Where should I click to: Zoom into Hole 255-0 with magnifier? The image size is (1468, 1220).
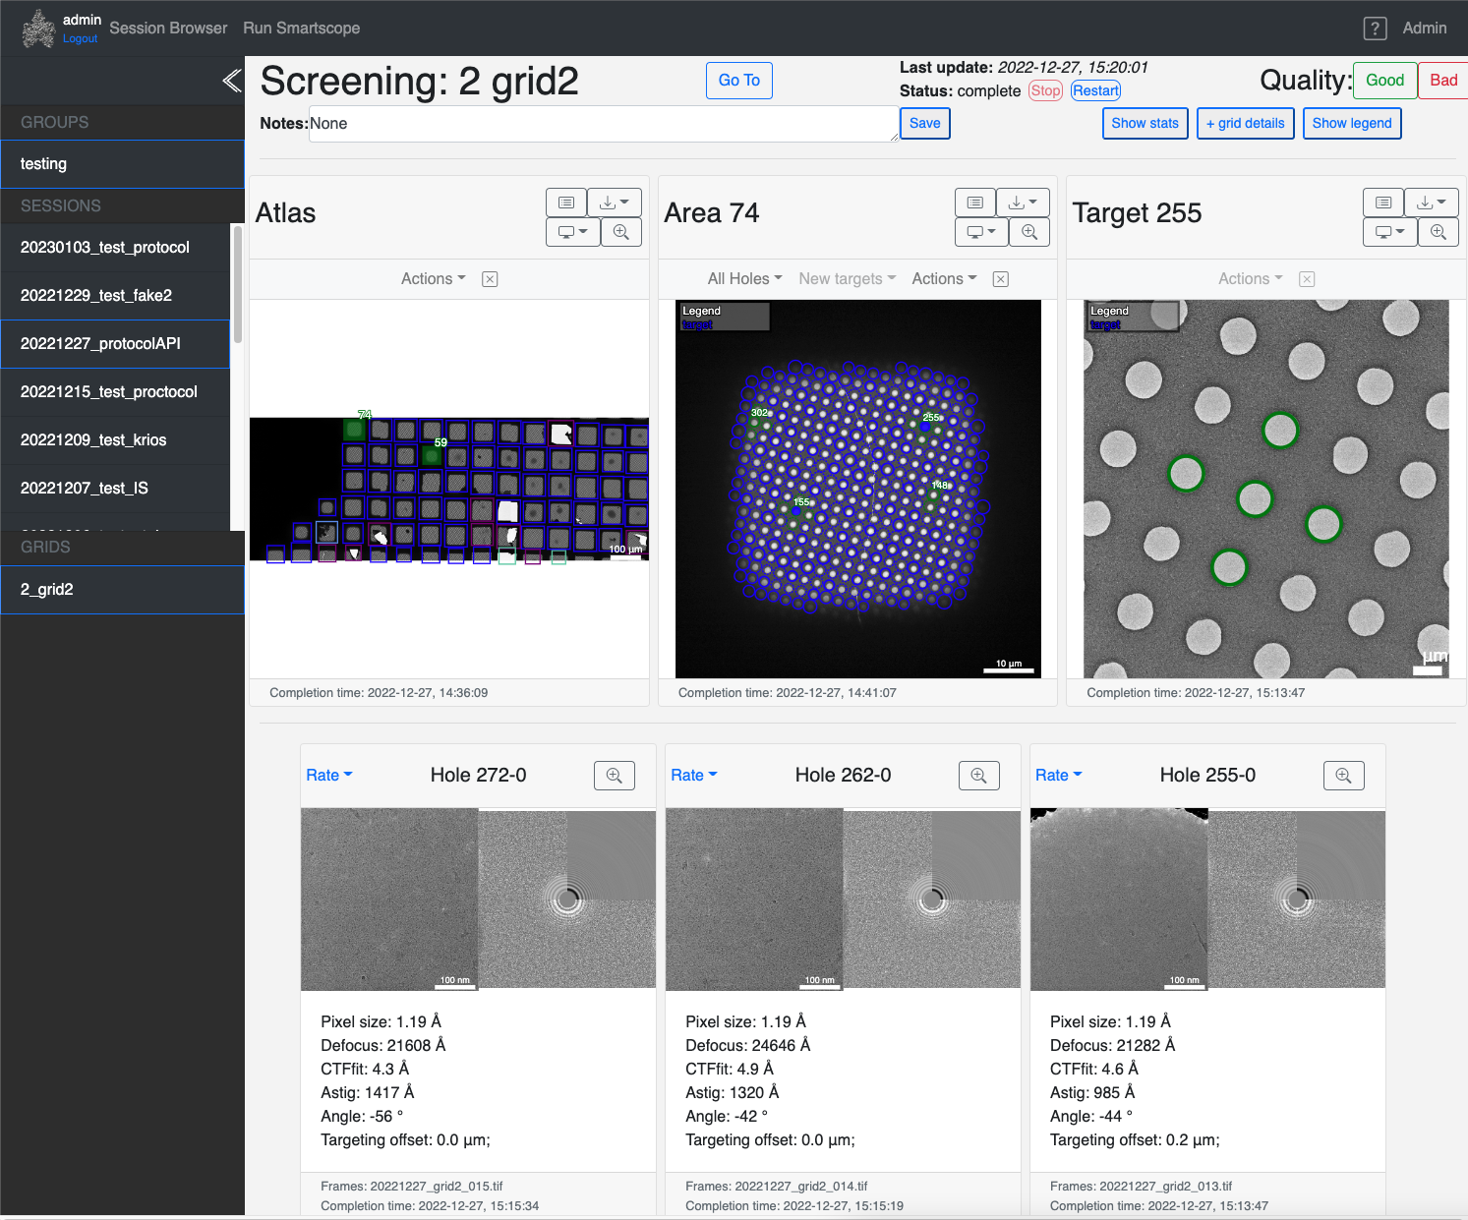point(1344,776)
